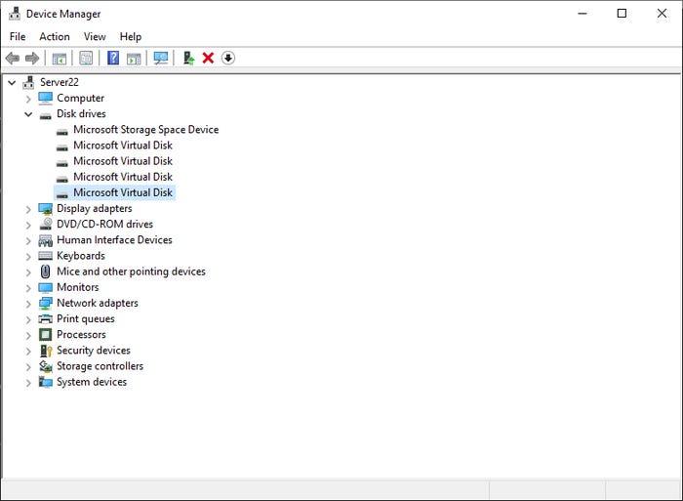Select the Print queues label

click(x=86, y=318)
